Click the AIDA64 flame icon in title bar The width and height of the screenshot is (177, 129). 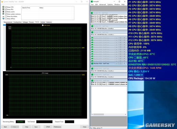coord(2,2)
